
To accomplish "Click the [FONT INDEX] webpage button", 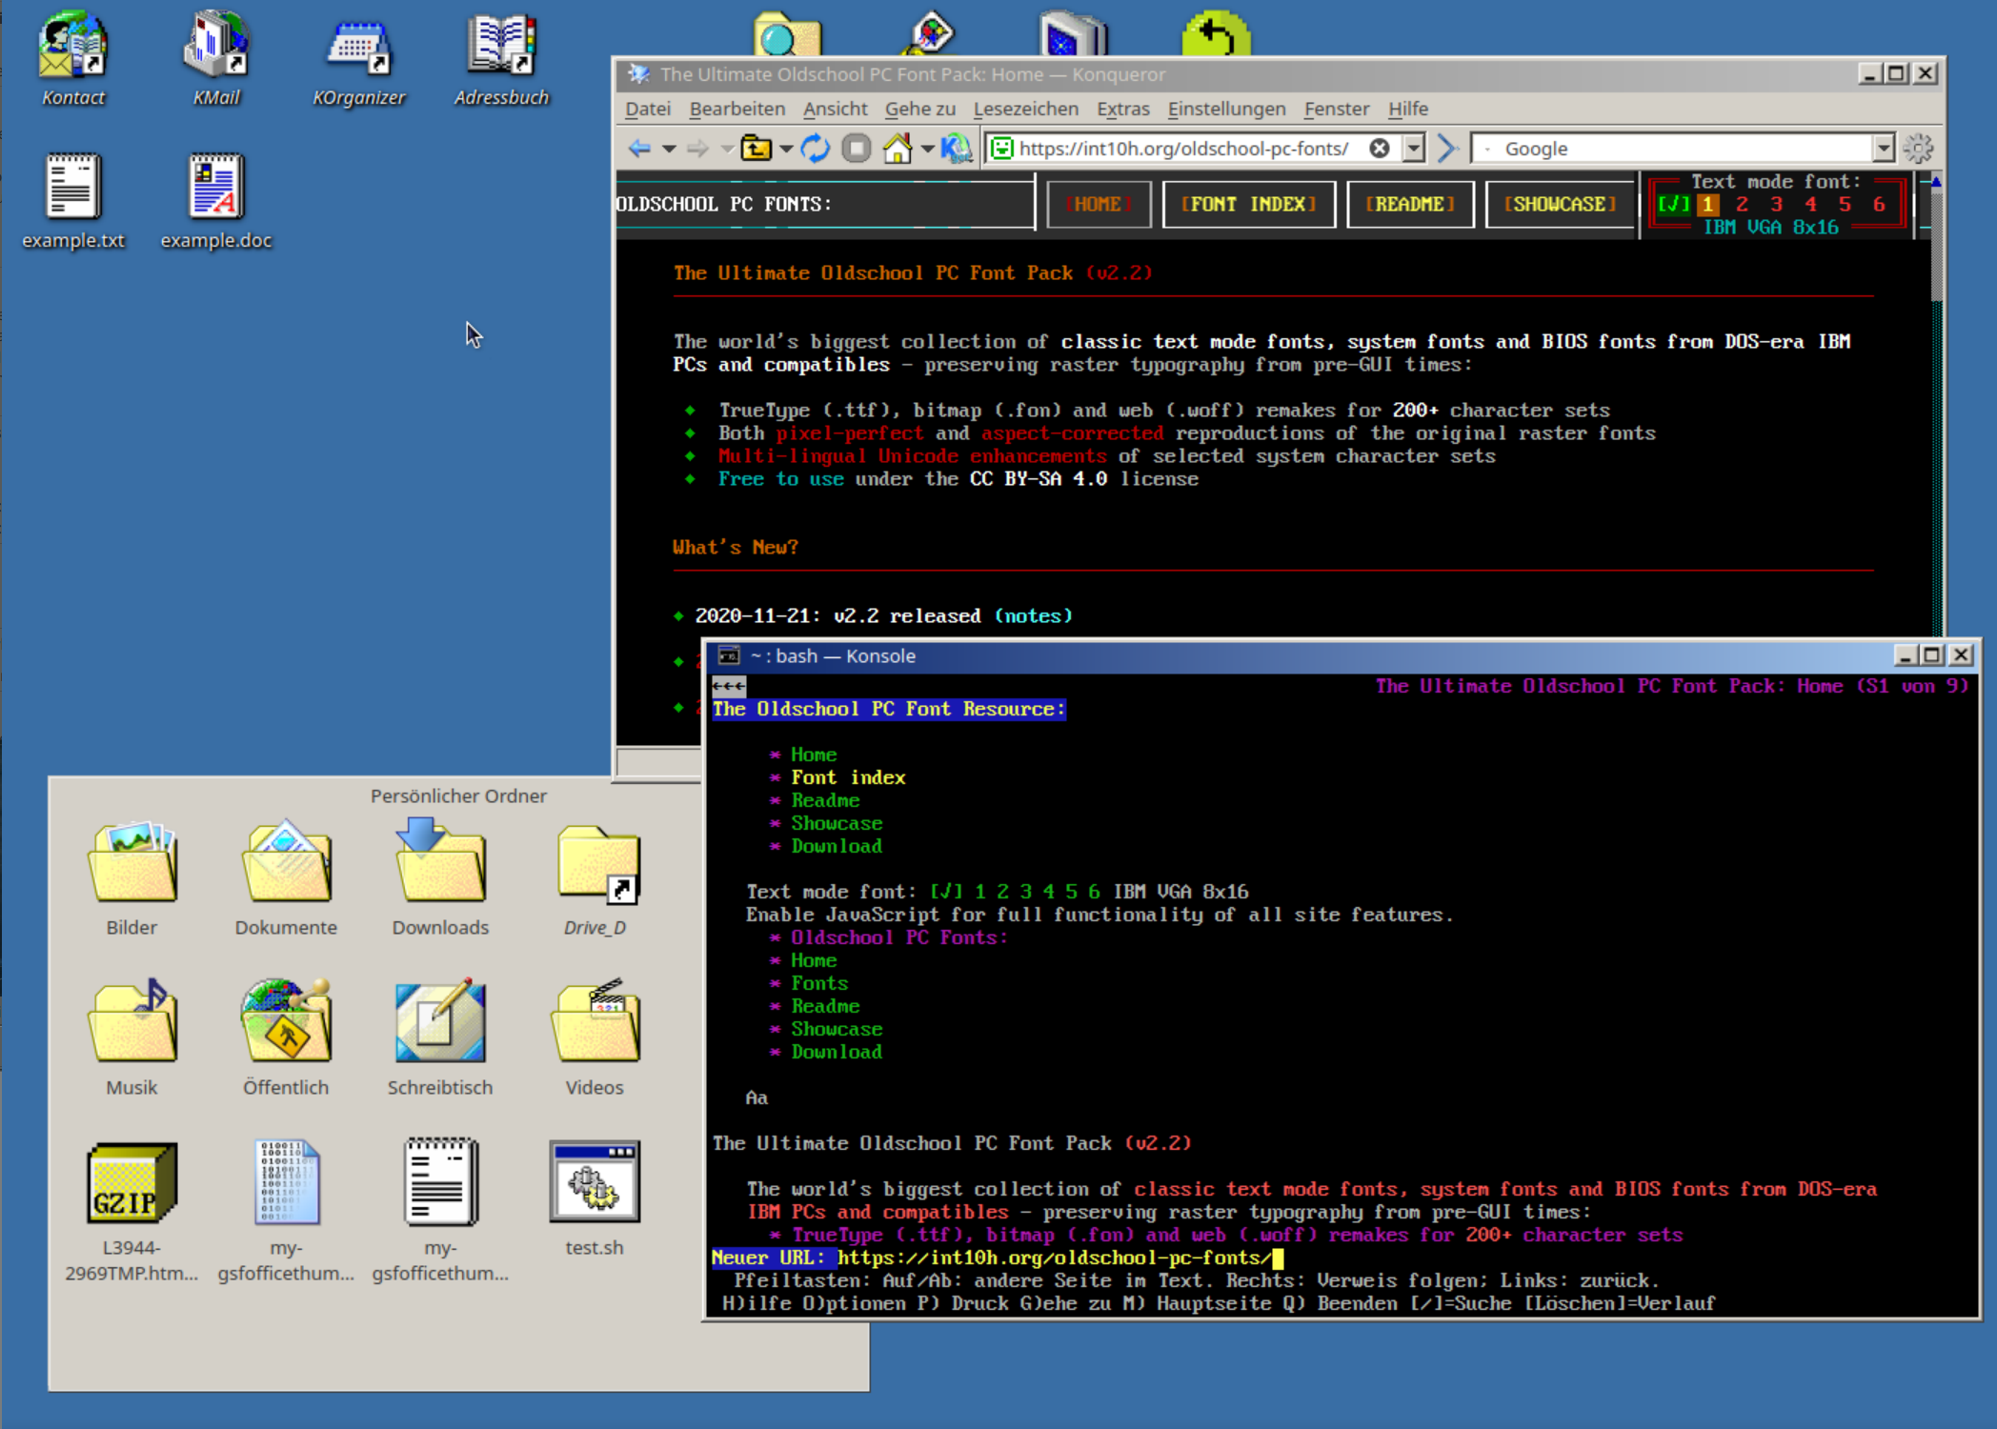I will pyautogui.click(x=1248, y=204).
